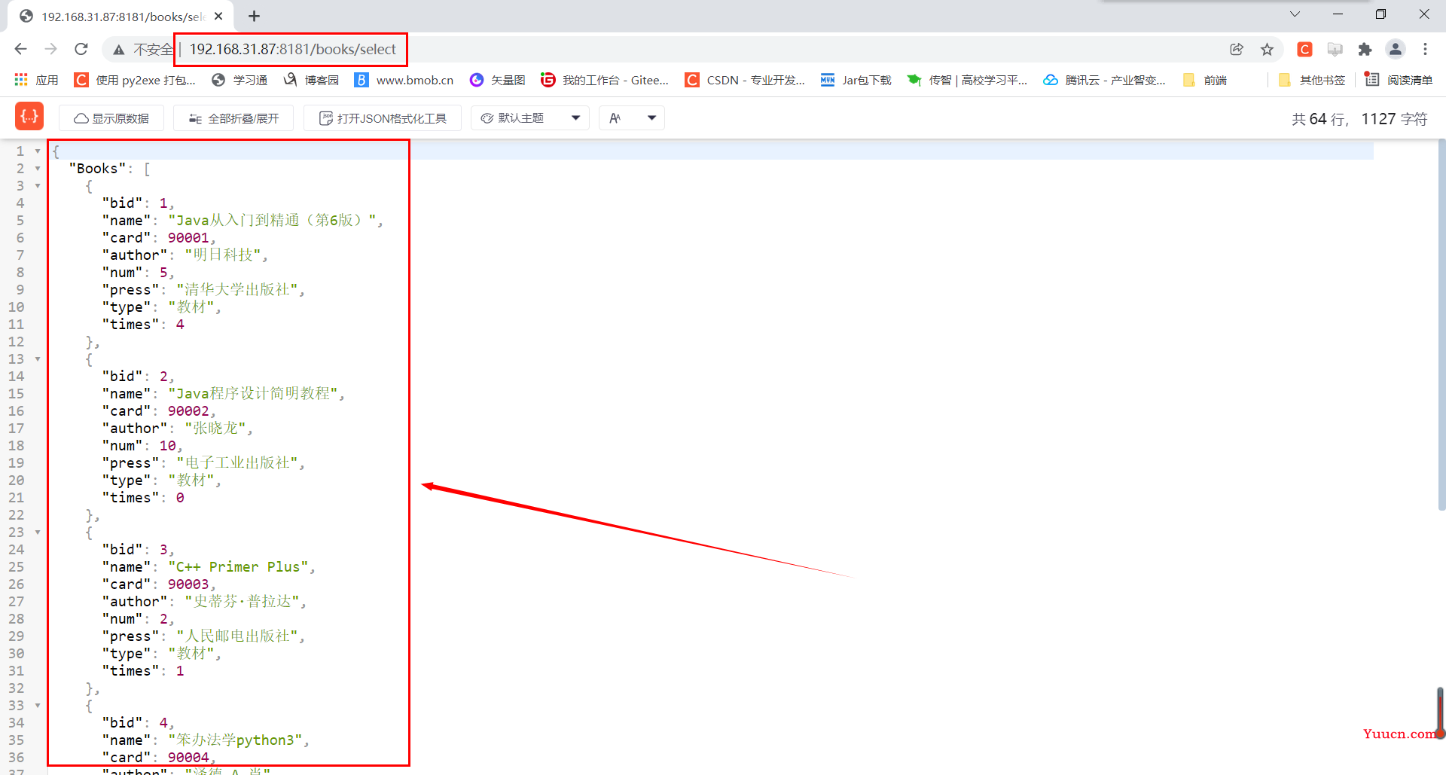This screenshot has width=1446, height=775.
Task: Click the "Books" key label
Action: (x=97, y=169)
